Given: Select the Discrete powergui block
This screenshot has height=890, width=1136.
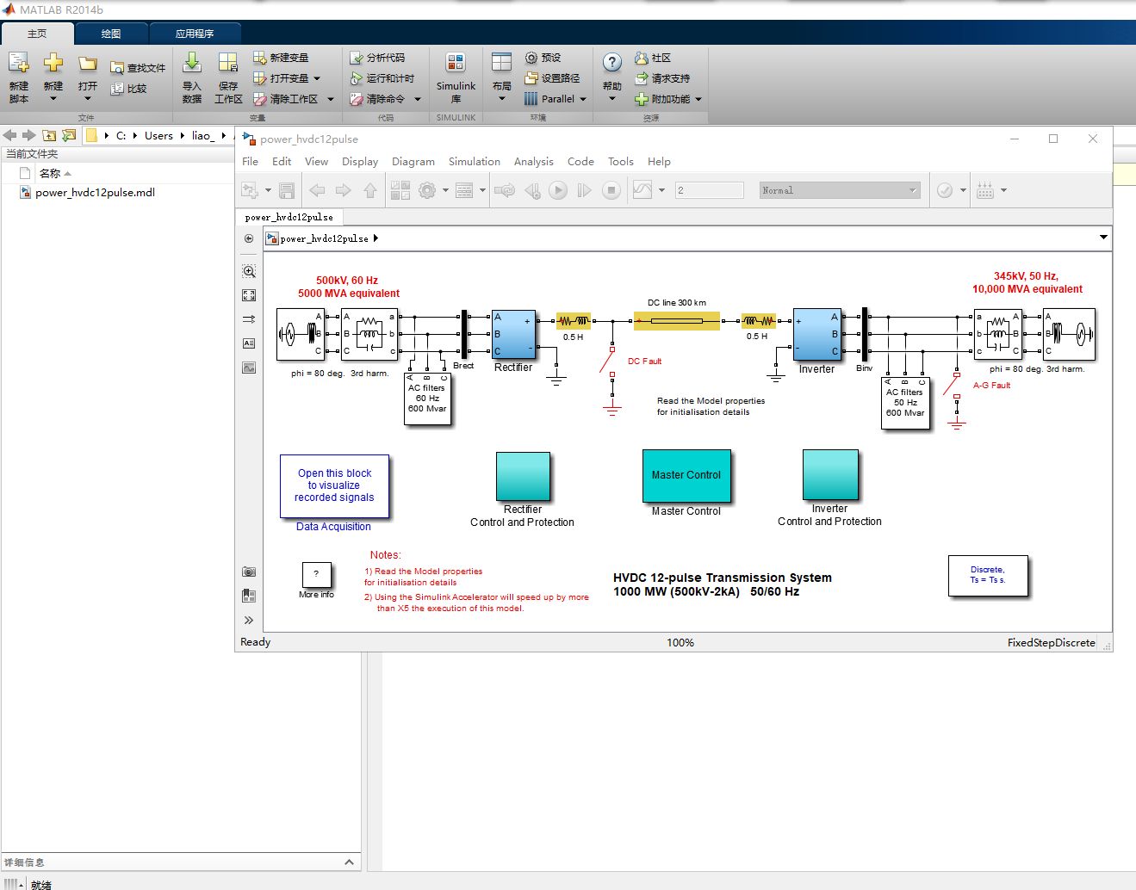Looking at the screenshot, I should point(987,575).
